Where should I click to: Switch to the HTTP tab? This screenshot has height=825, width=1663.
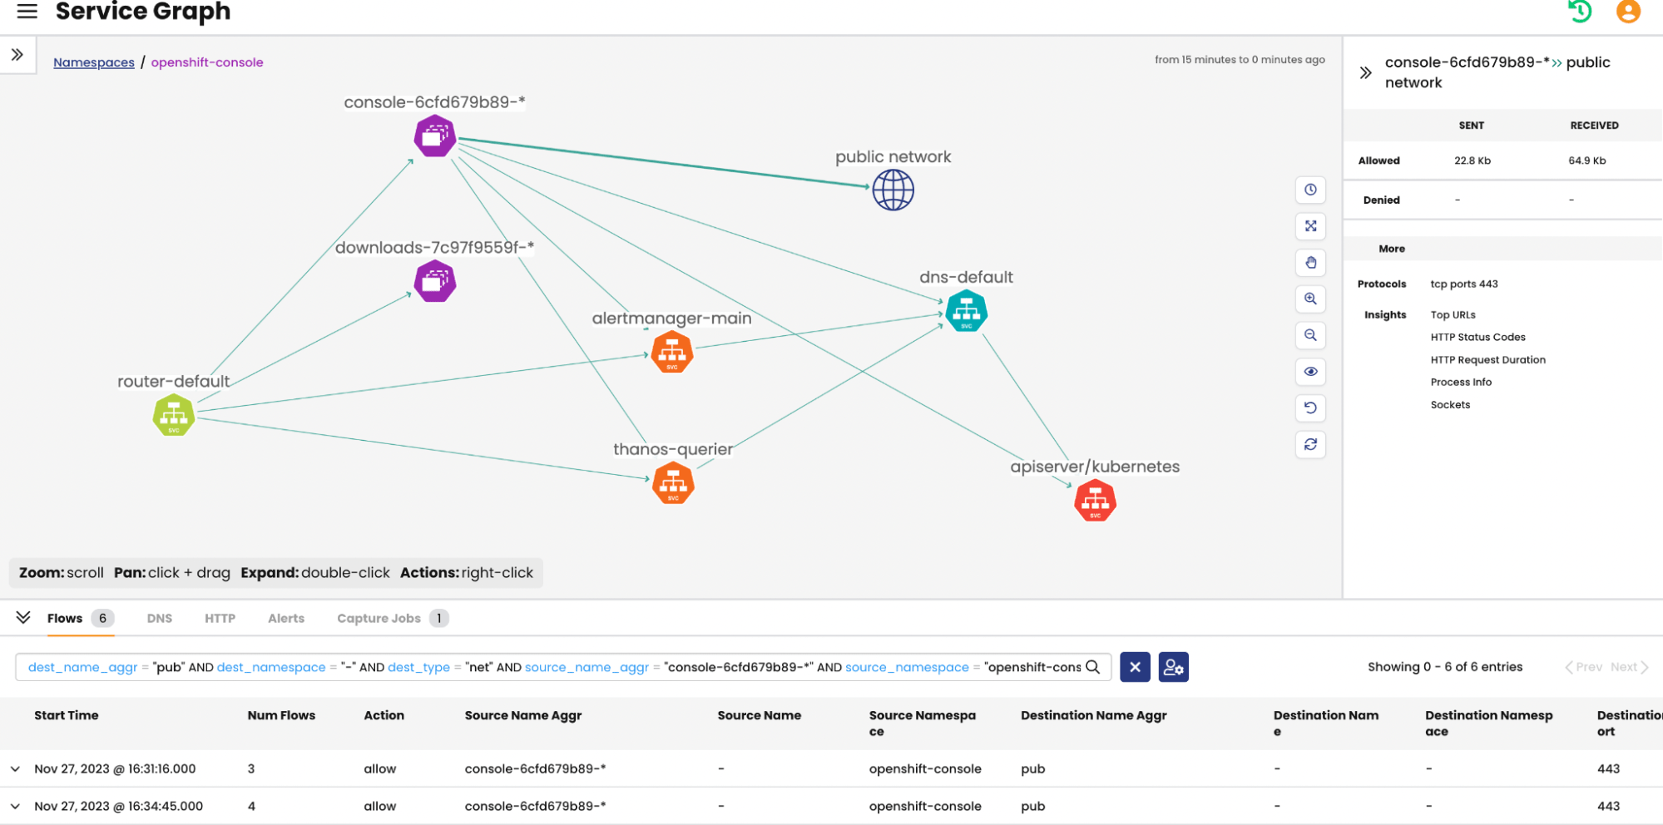tap(220, 618)
